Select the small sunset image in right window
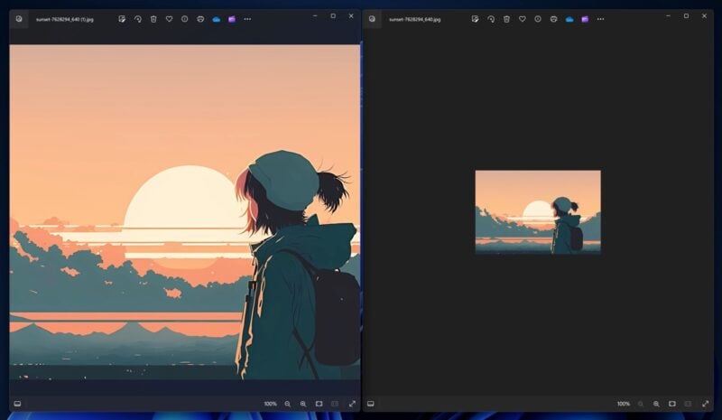 point(538,212)
